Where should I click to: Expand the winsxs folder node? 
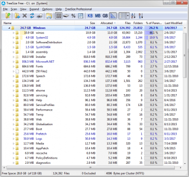coord(14,33)
